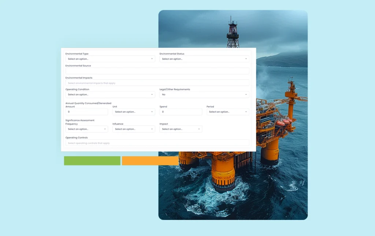Open the Influence dropdown
Viewport: 375px width, 236px height.
(134, 129)
